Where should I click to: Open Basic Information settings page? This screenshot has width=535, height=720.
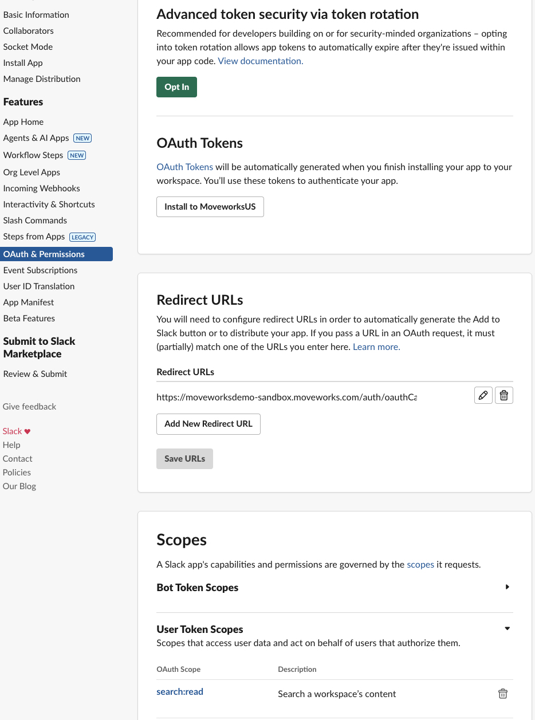click(36, 15)
